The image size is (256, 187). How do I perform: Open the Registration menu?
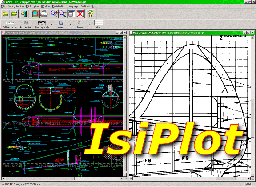pyautogui.click(x=59, y=6)
